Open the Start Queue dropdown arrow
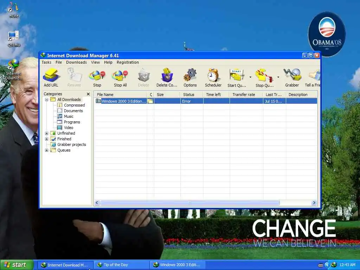This screenshot has height=270, width=360. (250, 77)
